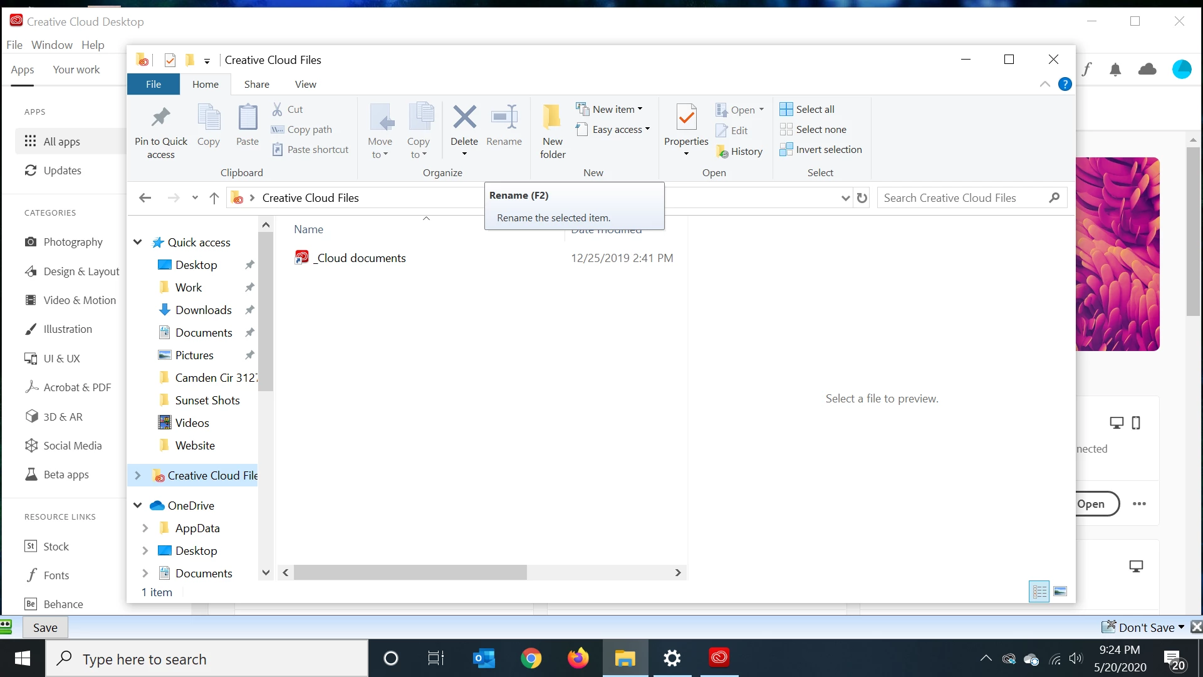The width and height of the screenshot is (1203, 677).
Task: Switch to details view toggle
Action: click(x=1039, y=592)
